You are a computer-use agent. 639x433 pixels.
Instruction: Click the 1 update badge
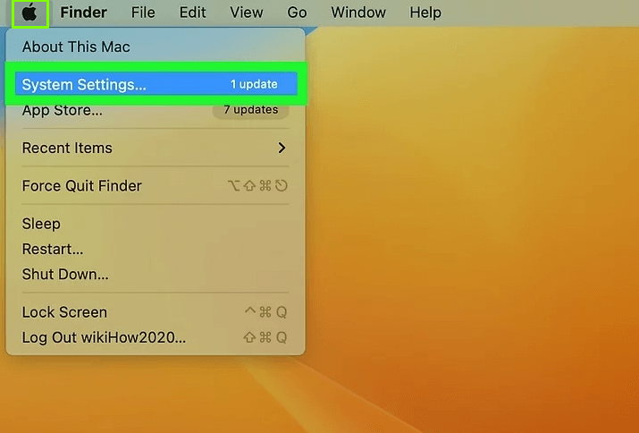(254, 84)
